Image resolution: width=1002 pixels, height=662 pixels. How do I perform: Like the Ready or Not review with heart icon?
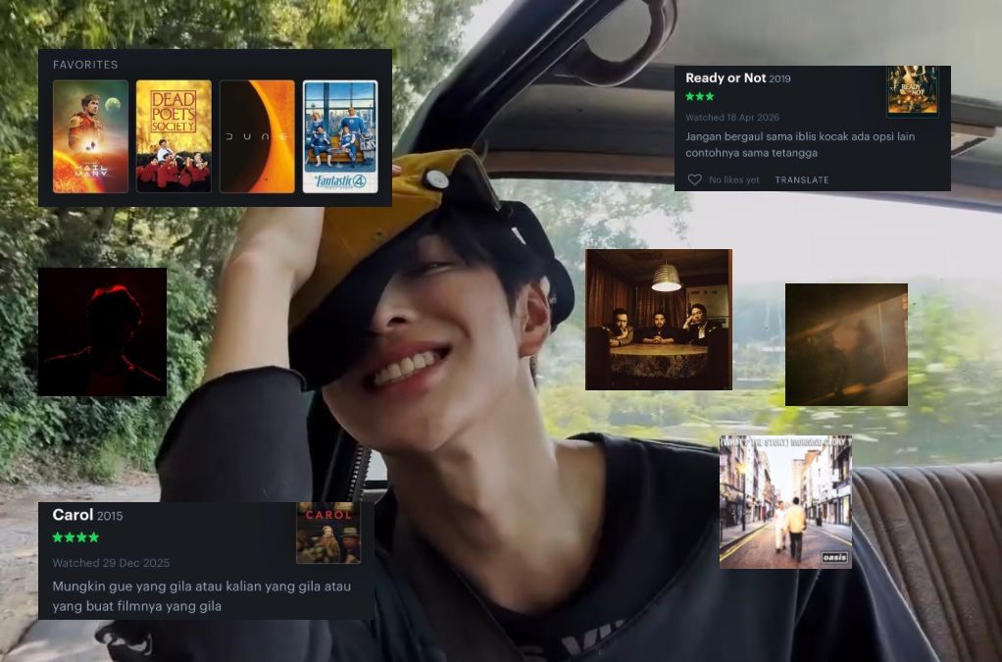coord(694,180)
